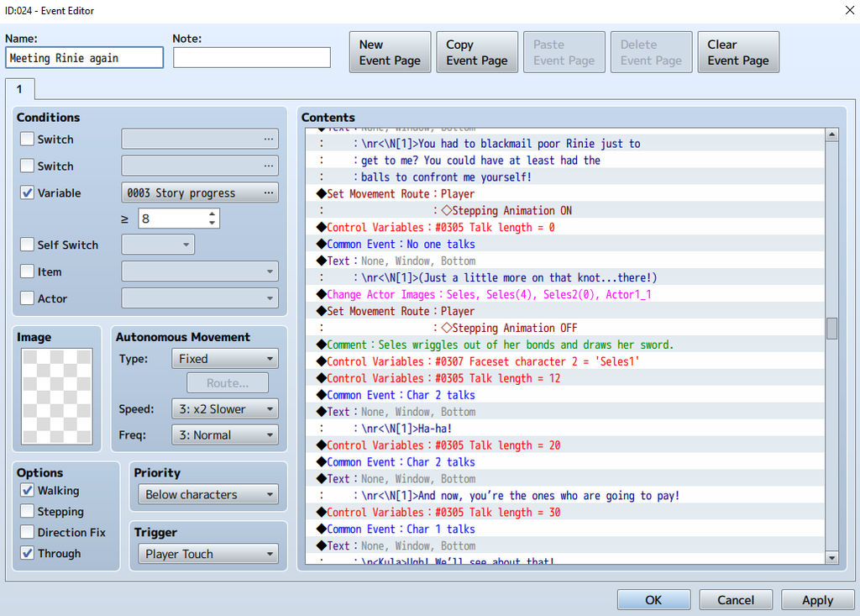Open the Story progress variable ellipsis selector
This screenshot has height=616, width=860.
click(268, 192)
